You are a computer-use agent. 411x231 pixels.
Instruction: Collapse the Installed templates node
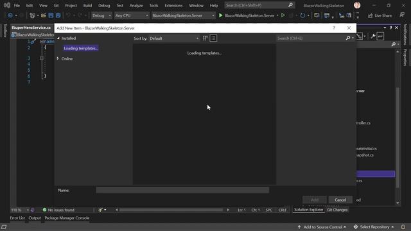[58, 38]
